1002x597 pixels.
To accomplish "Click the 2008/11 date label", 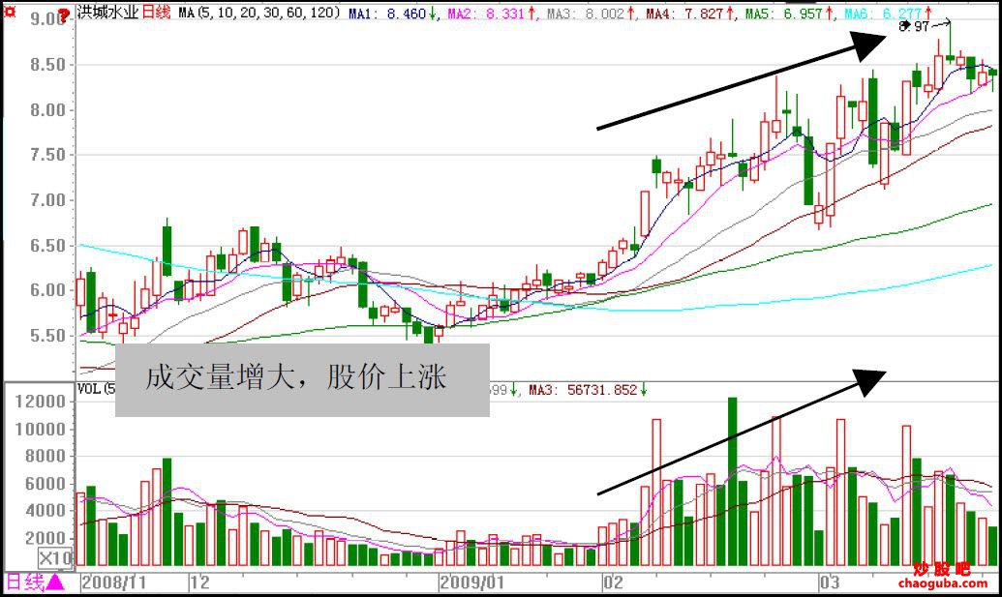I will pos(113,582).
